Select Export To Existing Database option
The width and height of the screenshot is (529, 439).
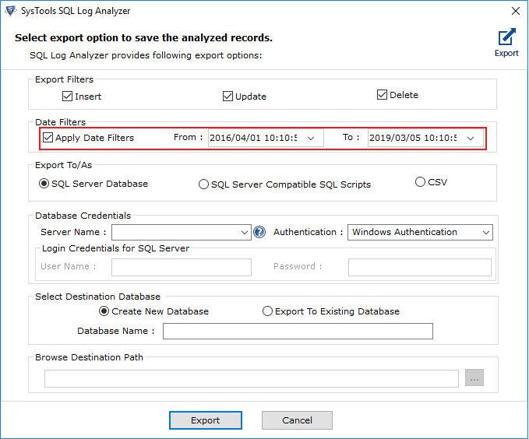[267, 311]
